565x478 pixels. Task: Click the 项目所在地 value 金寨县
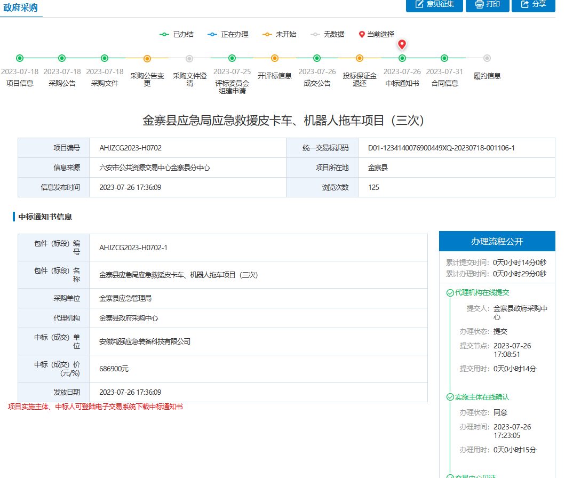tap(378, 168)
